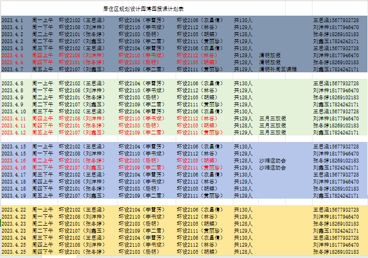Select the 2023.4.19 date cell

(13, 196)
